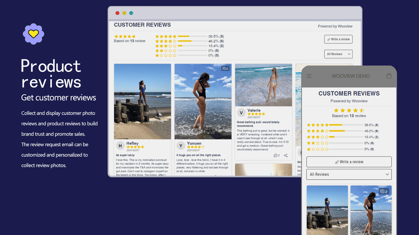Click the Wooview flower heart logo

(33, 34)
